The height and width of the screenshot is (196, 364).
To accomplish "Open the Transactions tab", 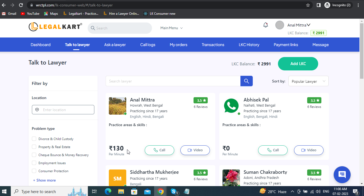I will (x=213, y=45).
